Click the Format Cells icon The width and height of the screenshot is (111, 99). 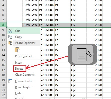(10, 81)
